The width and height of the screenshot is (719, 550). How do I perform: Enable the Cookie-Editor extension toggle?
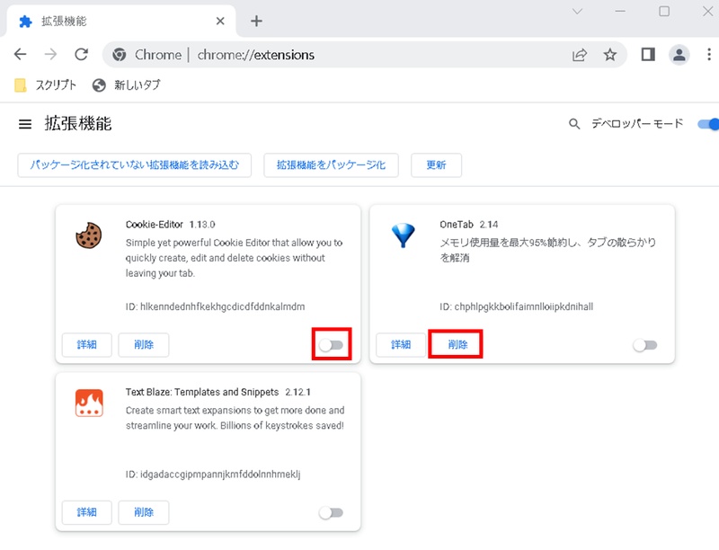coord(332,344)
